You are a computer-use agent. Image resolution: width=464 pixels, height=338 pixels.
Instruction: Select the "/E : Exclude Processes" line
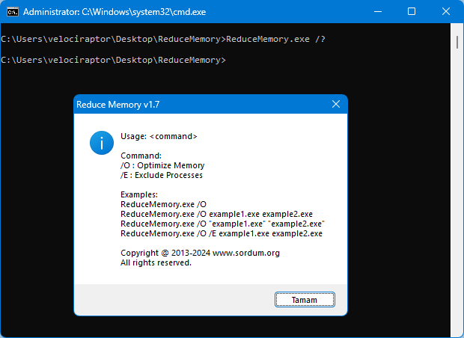(162, 175)
